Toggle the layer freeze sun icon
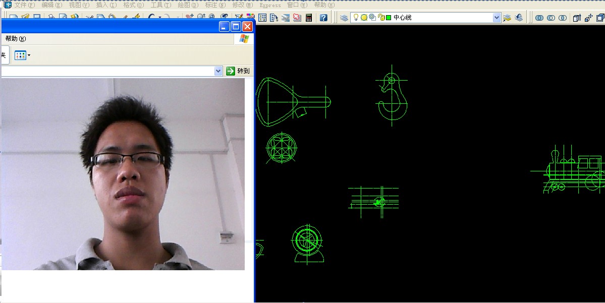Viewport: 605px width, 303px height. (x=364, y=18)
